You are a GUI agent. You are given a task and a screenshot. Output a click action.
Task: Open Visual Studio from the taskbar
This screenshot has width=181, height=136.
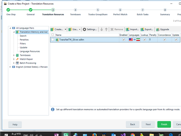(x=123, y=135)
